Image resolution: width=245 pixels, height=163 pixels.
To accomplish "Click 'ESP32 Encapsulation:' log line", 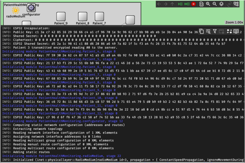I will point(26,28).
